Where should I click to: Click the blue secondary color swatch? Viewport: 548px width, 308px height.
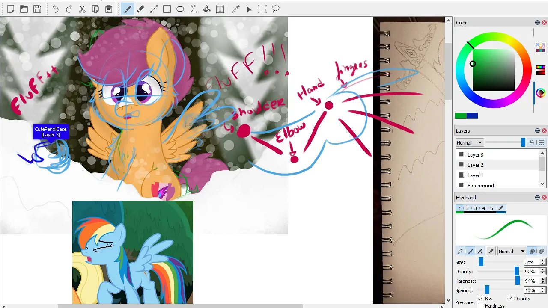coord(472,115)
